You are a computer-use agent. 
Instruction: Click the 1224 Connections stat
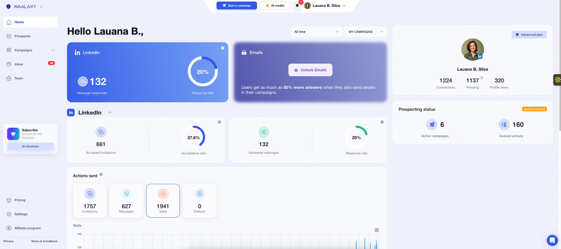click(x=446, y=83)
